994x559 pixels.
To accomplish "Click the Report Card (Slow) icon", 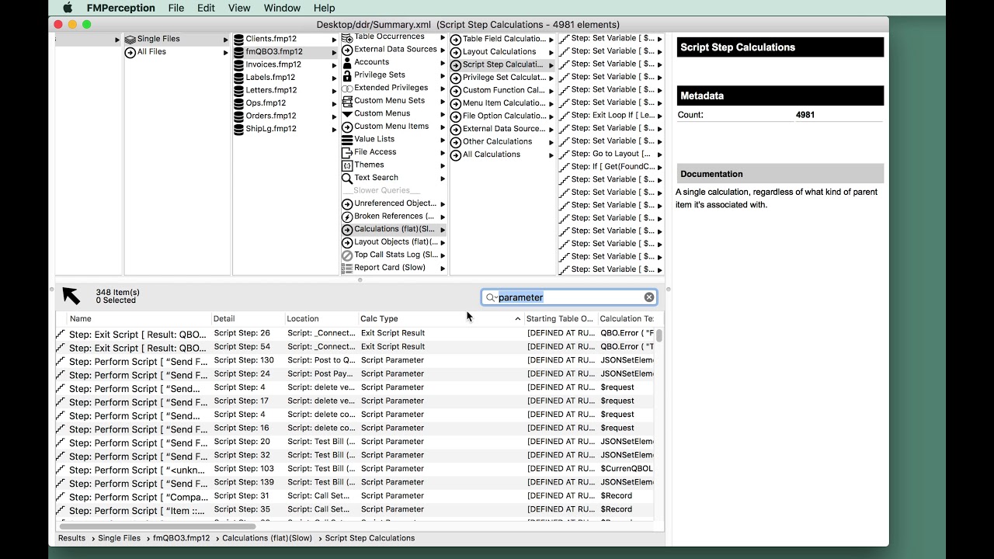I will coord(347,268).
